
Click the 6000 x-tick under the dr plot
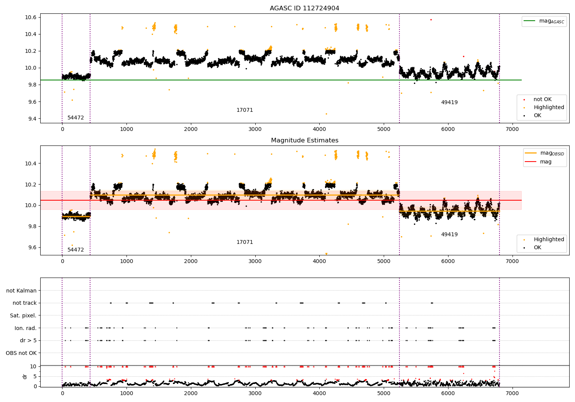point(448,394)
